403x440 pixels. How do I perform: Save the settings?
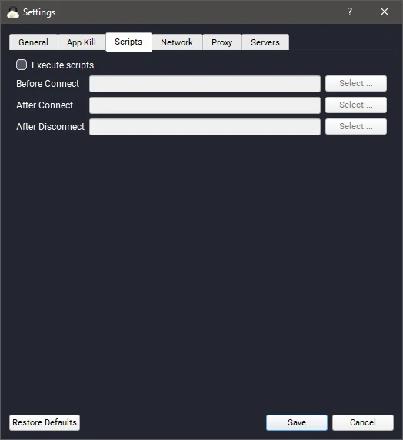point(297,422)
